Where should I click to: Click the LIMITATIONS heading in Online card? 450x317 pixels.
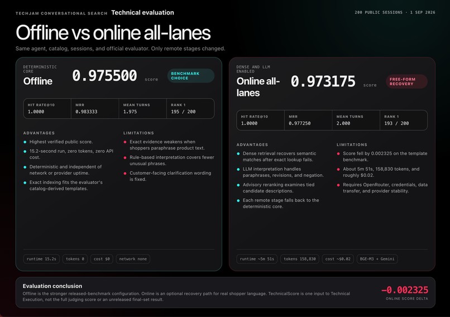(x=352, y=145)
